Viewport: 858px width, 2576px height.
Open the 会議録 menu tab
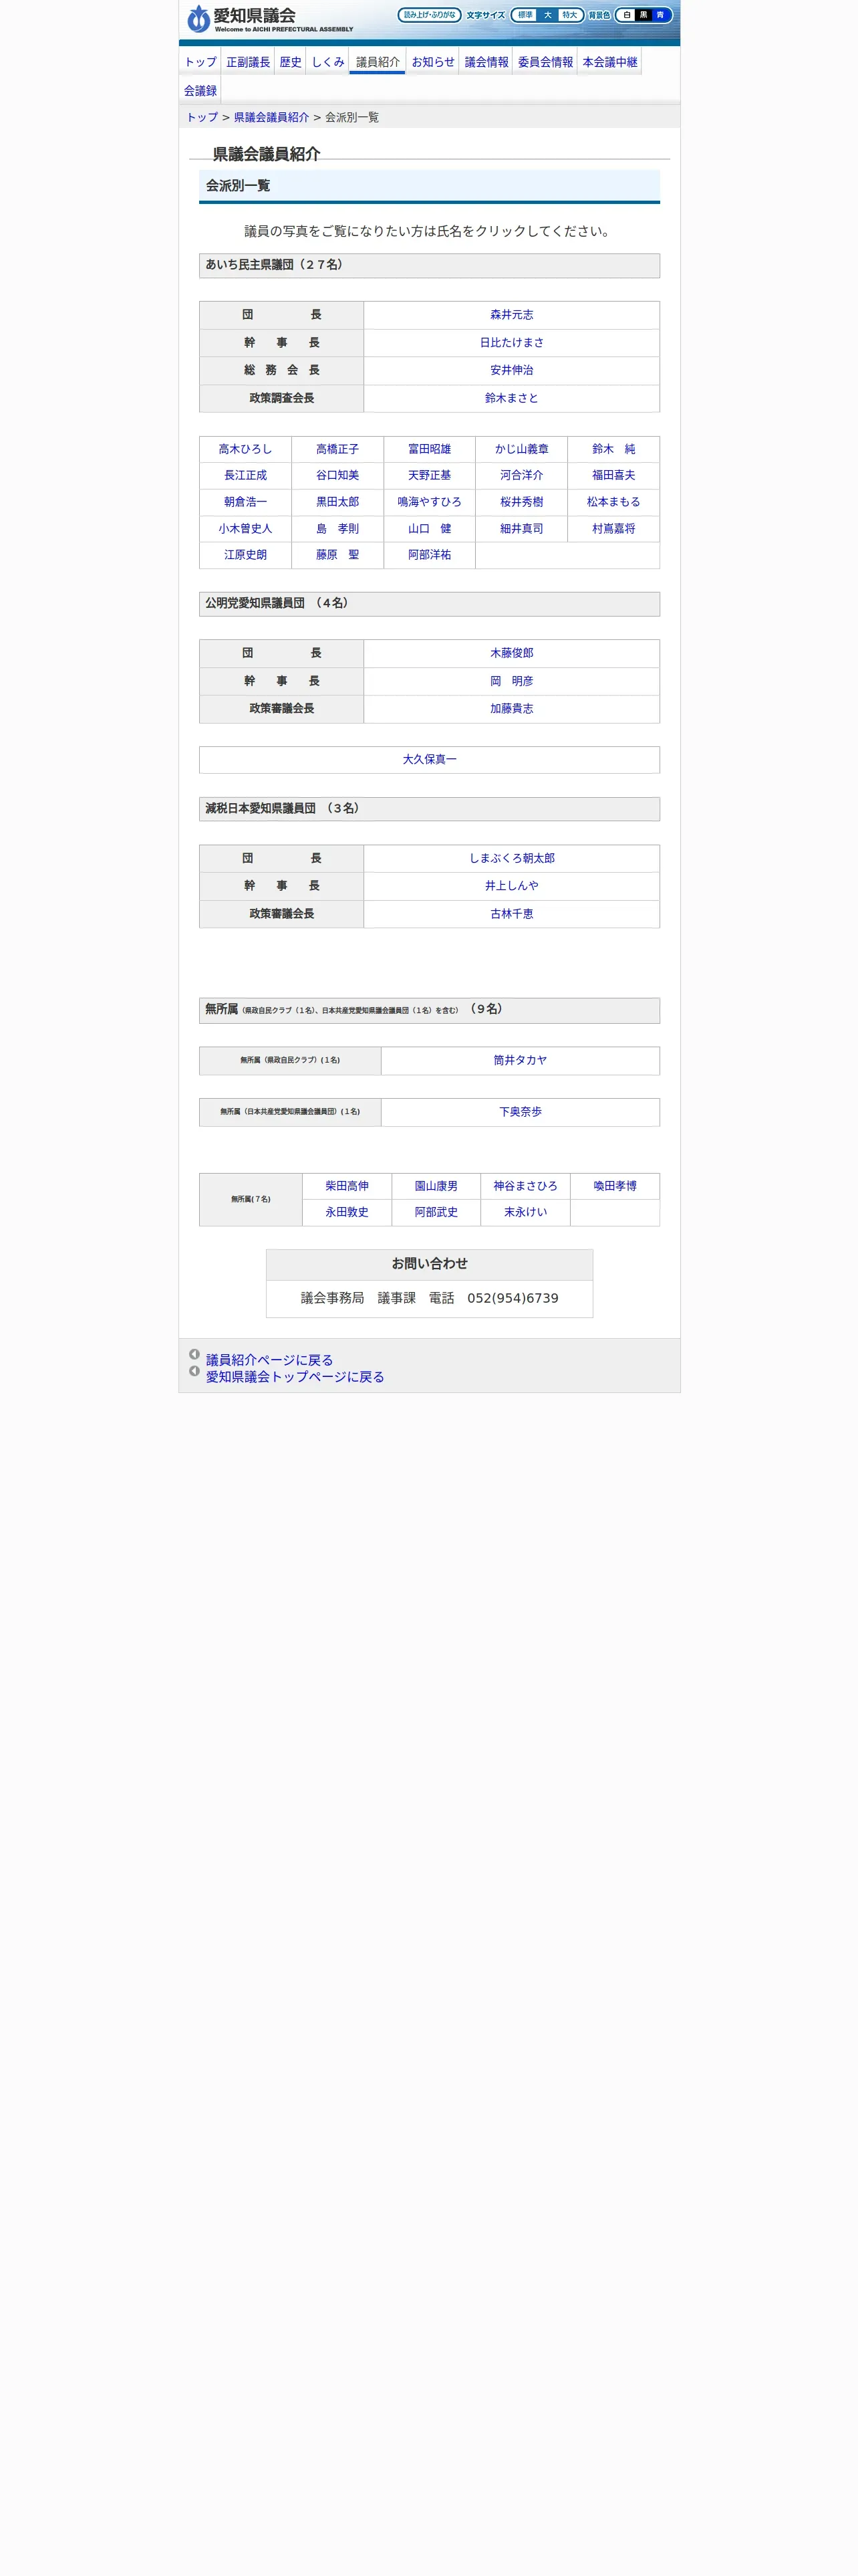(x=200, y=91)
